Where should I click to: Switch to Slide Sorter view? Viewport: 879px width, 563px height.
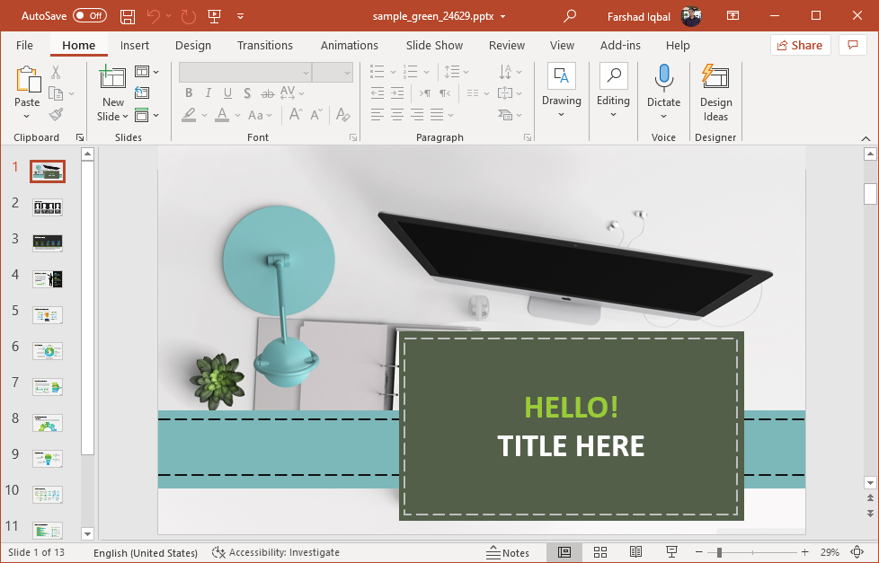pos(600,552)
